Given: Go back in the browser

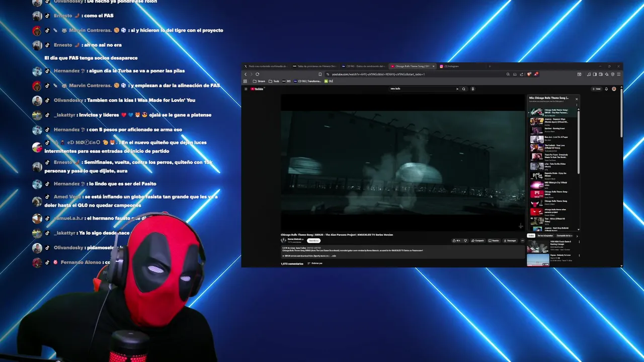Looking at the screenshot, I should tap(246, 74).
